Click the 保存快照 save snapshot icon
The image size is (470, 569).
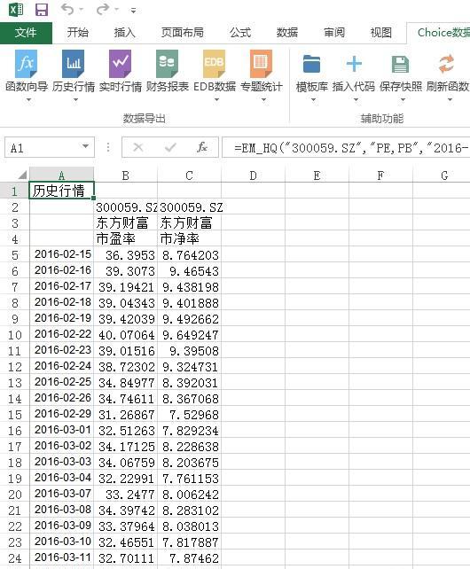tap(400, 65)
